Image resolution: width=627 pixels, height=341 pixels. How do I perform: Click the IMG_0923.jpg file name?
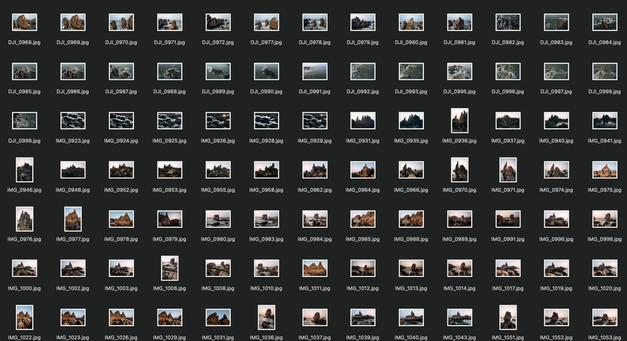pyautogui.click(x=73, y=141)
